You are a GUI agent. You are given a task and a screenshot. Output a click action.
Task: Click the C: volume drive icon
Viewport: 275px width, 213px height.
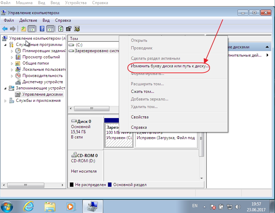[x=71, y=45]
